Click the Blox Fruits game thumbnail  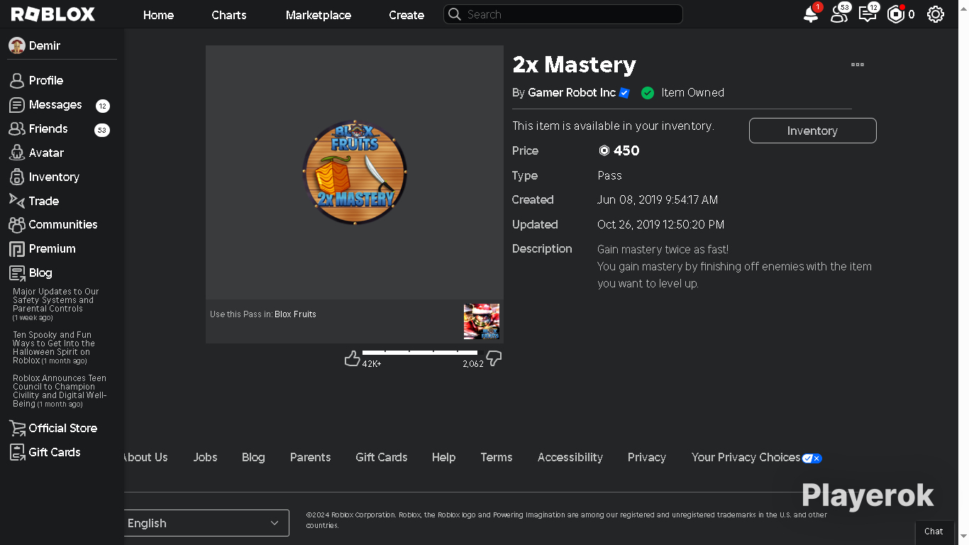pos(482,321)
